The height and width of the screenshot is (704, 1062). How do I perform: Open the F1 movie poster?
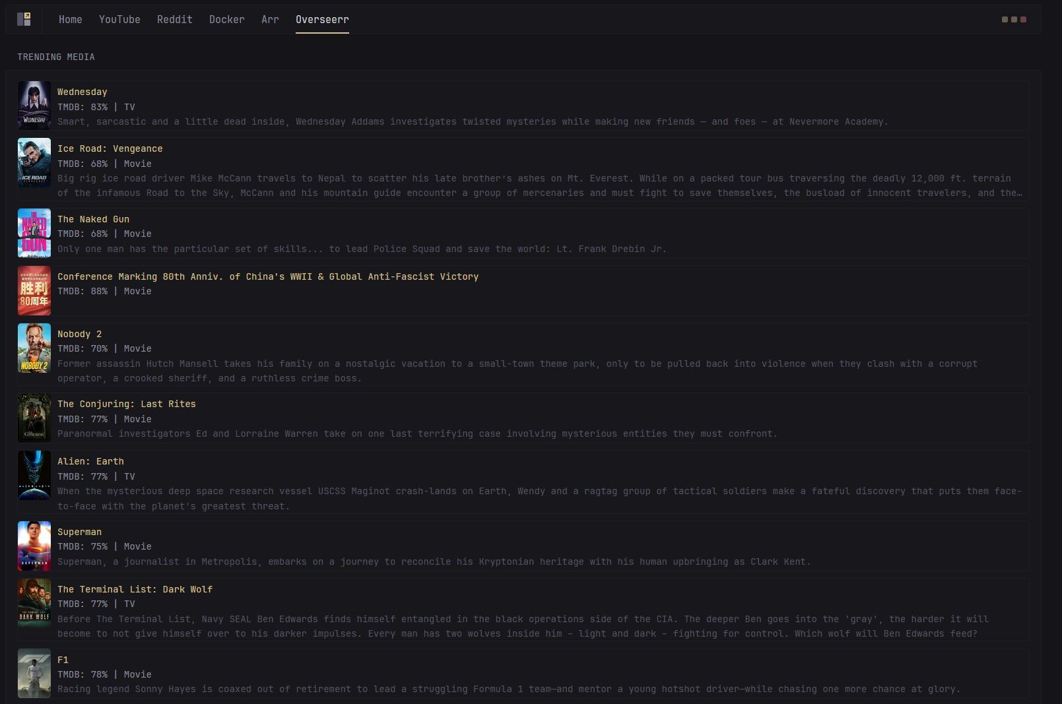click(34, 673)
